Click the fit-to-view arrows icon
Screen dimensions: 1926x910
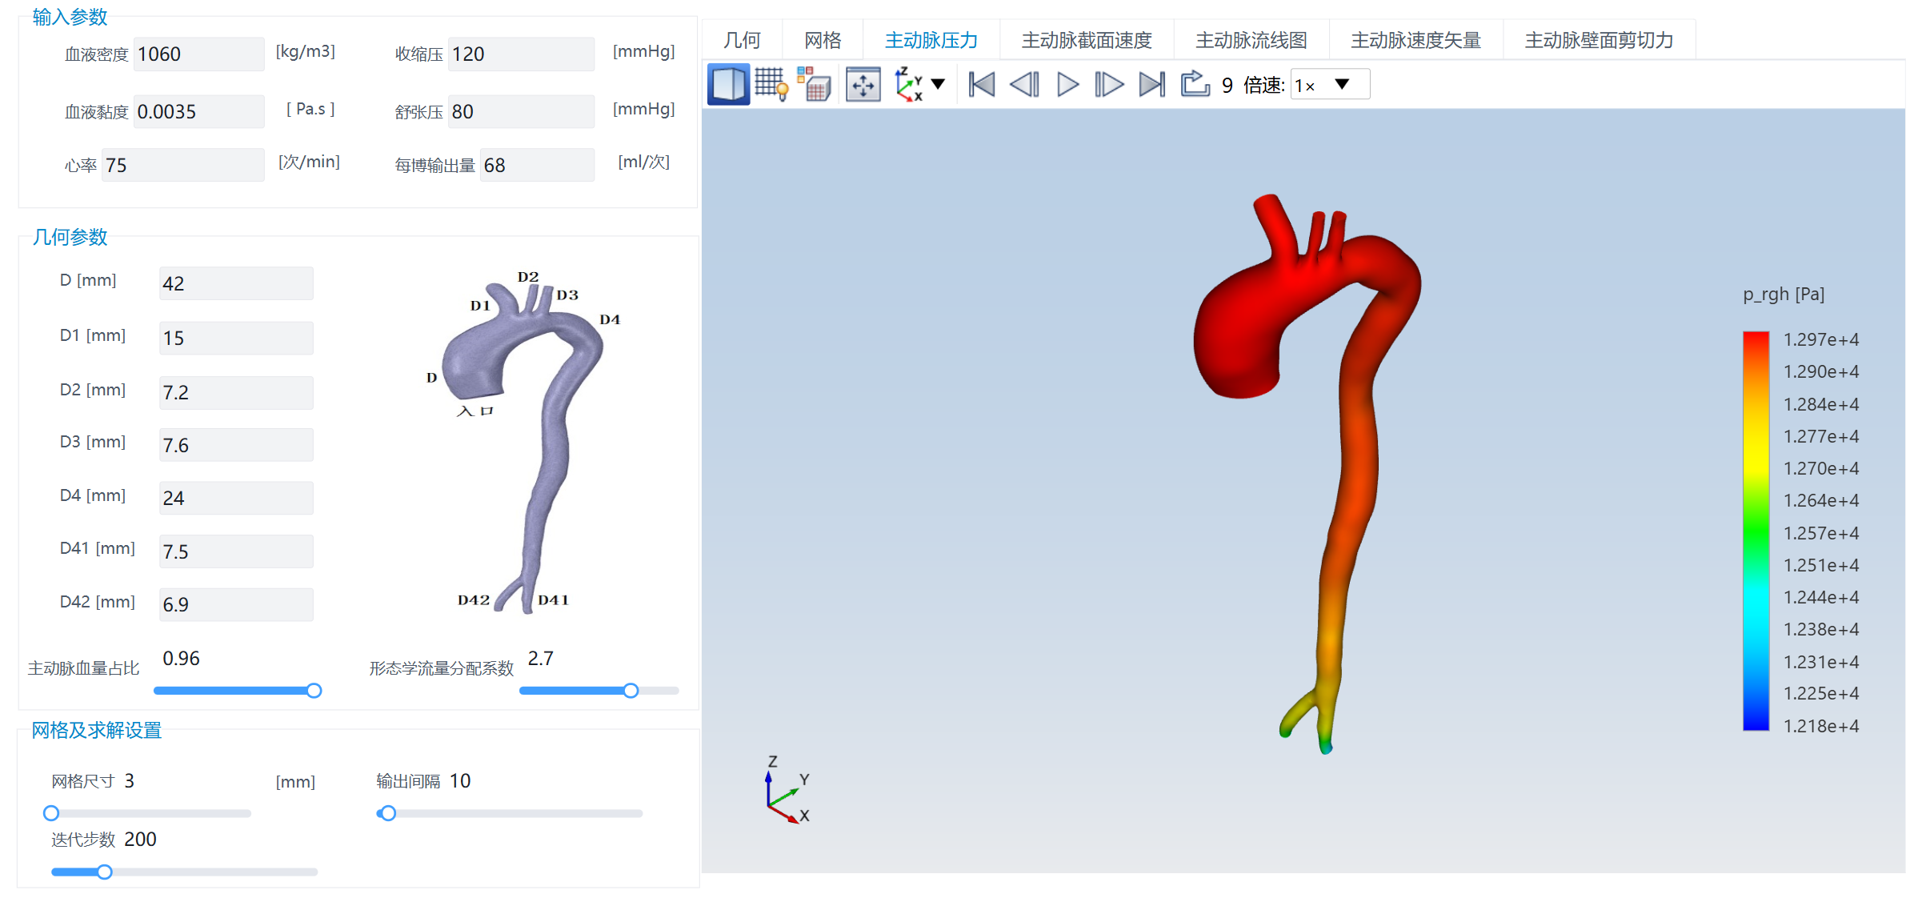point(863,84)
